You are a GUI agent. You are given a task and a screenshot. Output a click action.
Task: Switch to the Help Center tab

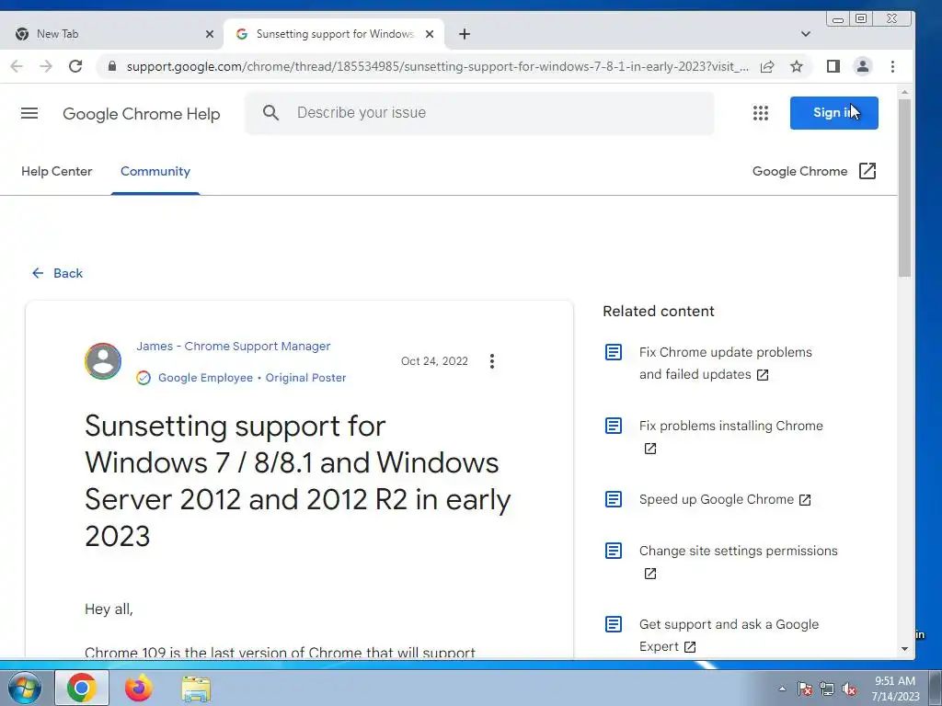coord(56,171)
